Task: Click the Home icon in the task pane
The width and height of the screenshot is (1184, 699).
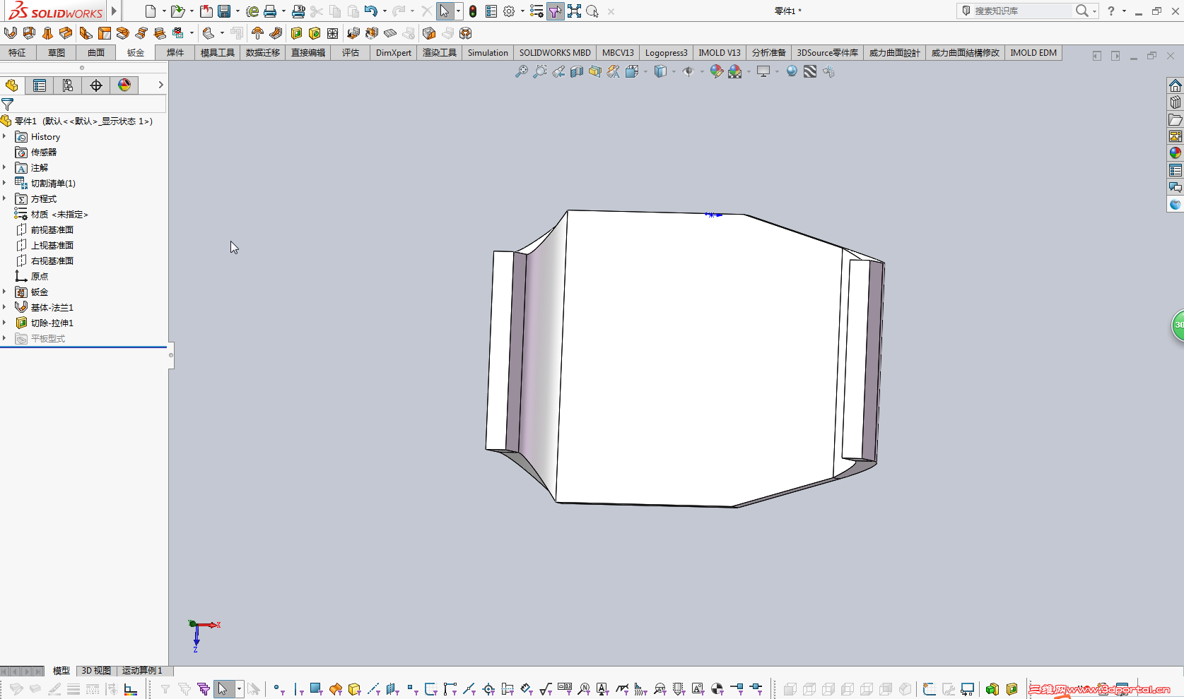Action: click(1176, 86)
